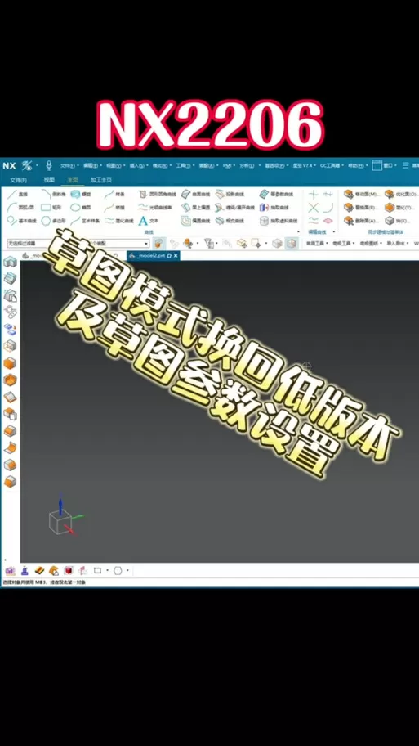
Task: Open the hexagon shape dropdown arrow at bottom
Action: [127, 570]
